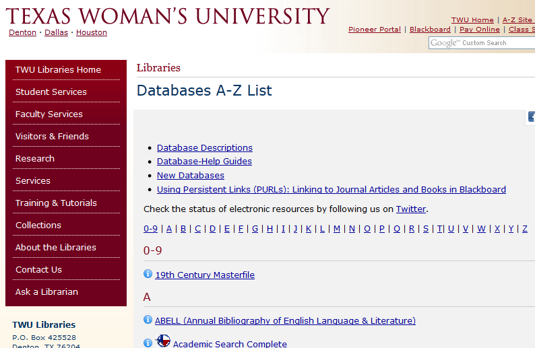Open Academic Search Complete database
The width and height of the screenshot is (535, 348).
pyautogui.click(x=230, y=343)
